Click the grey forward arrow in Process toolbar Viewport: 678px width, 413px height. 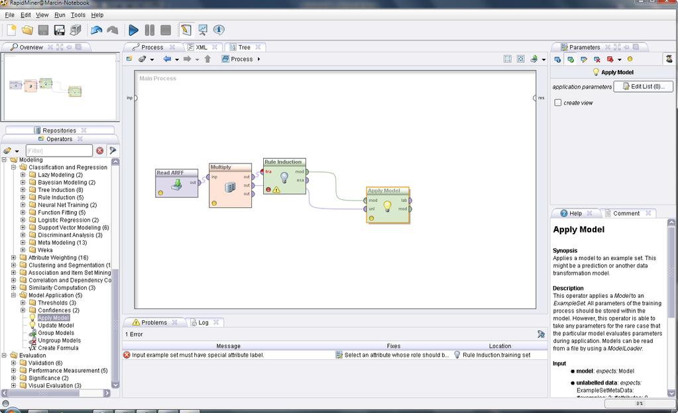click(x=187, y=59)
